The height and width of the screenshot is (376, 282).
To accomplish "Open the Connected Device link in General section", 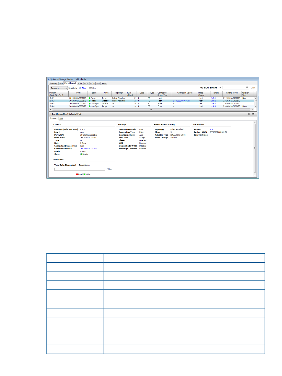I will point(89,149).
